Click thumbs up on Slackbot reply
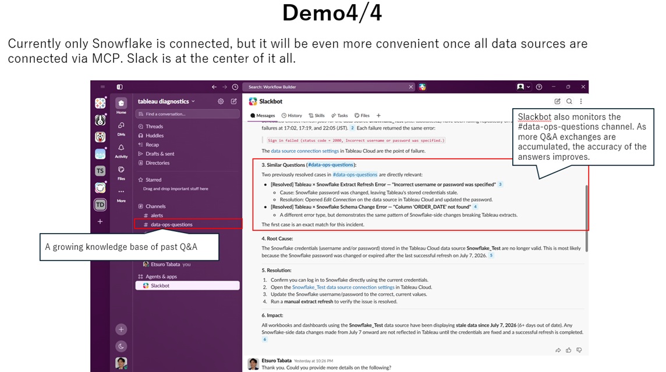Screen dimensions: 666x372 click(x=568, y=350)
